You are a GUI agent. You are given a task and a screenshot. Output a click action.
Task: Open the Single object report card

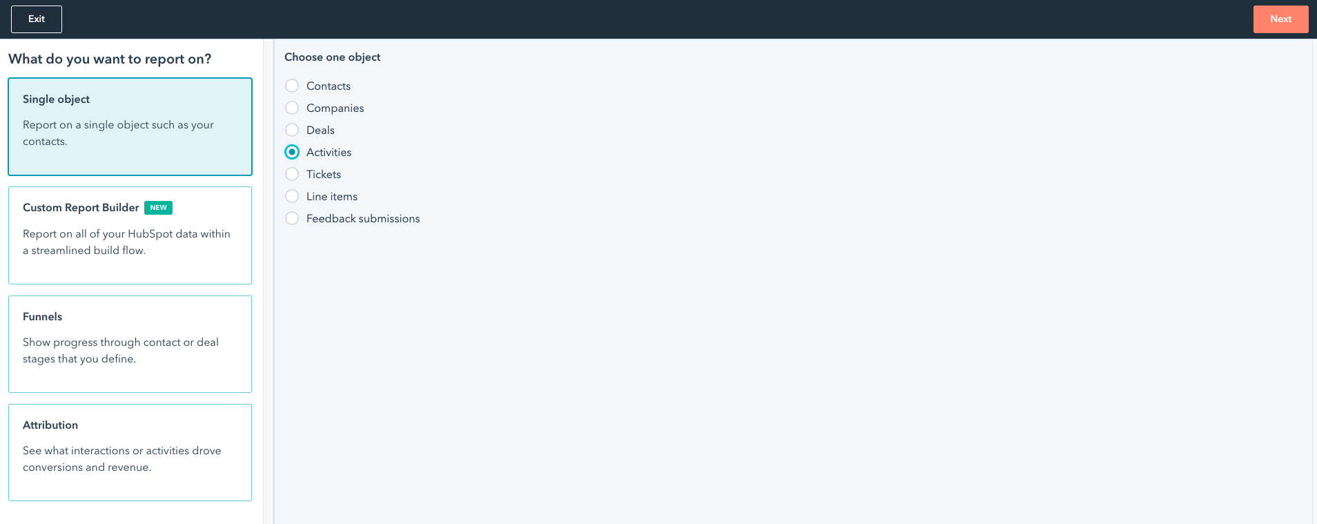[x=130, y=126]
